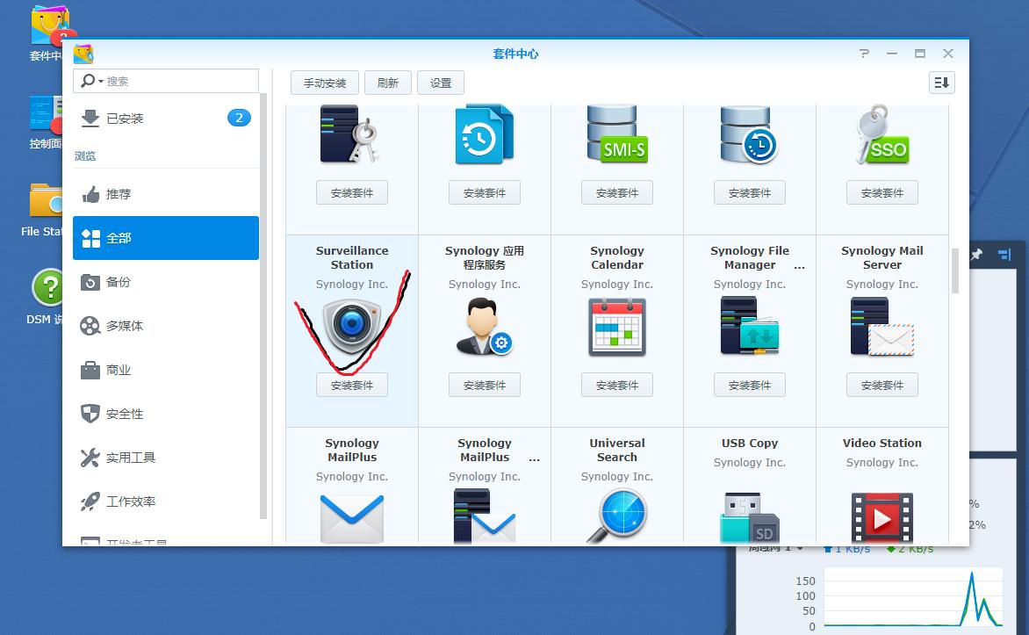Open DSM 帮助 from the desktop
This screenshot has height=635, width=1029.
tap(50, 285)
